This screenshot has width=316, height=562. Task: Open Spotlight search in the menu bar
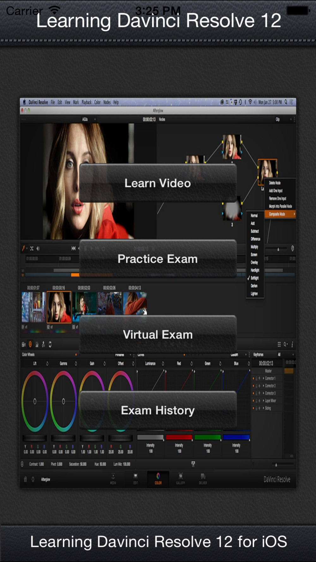point(286,102)
